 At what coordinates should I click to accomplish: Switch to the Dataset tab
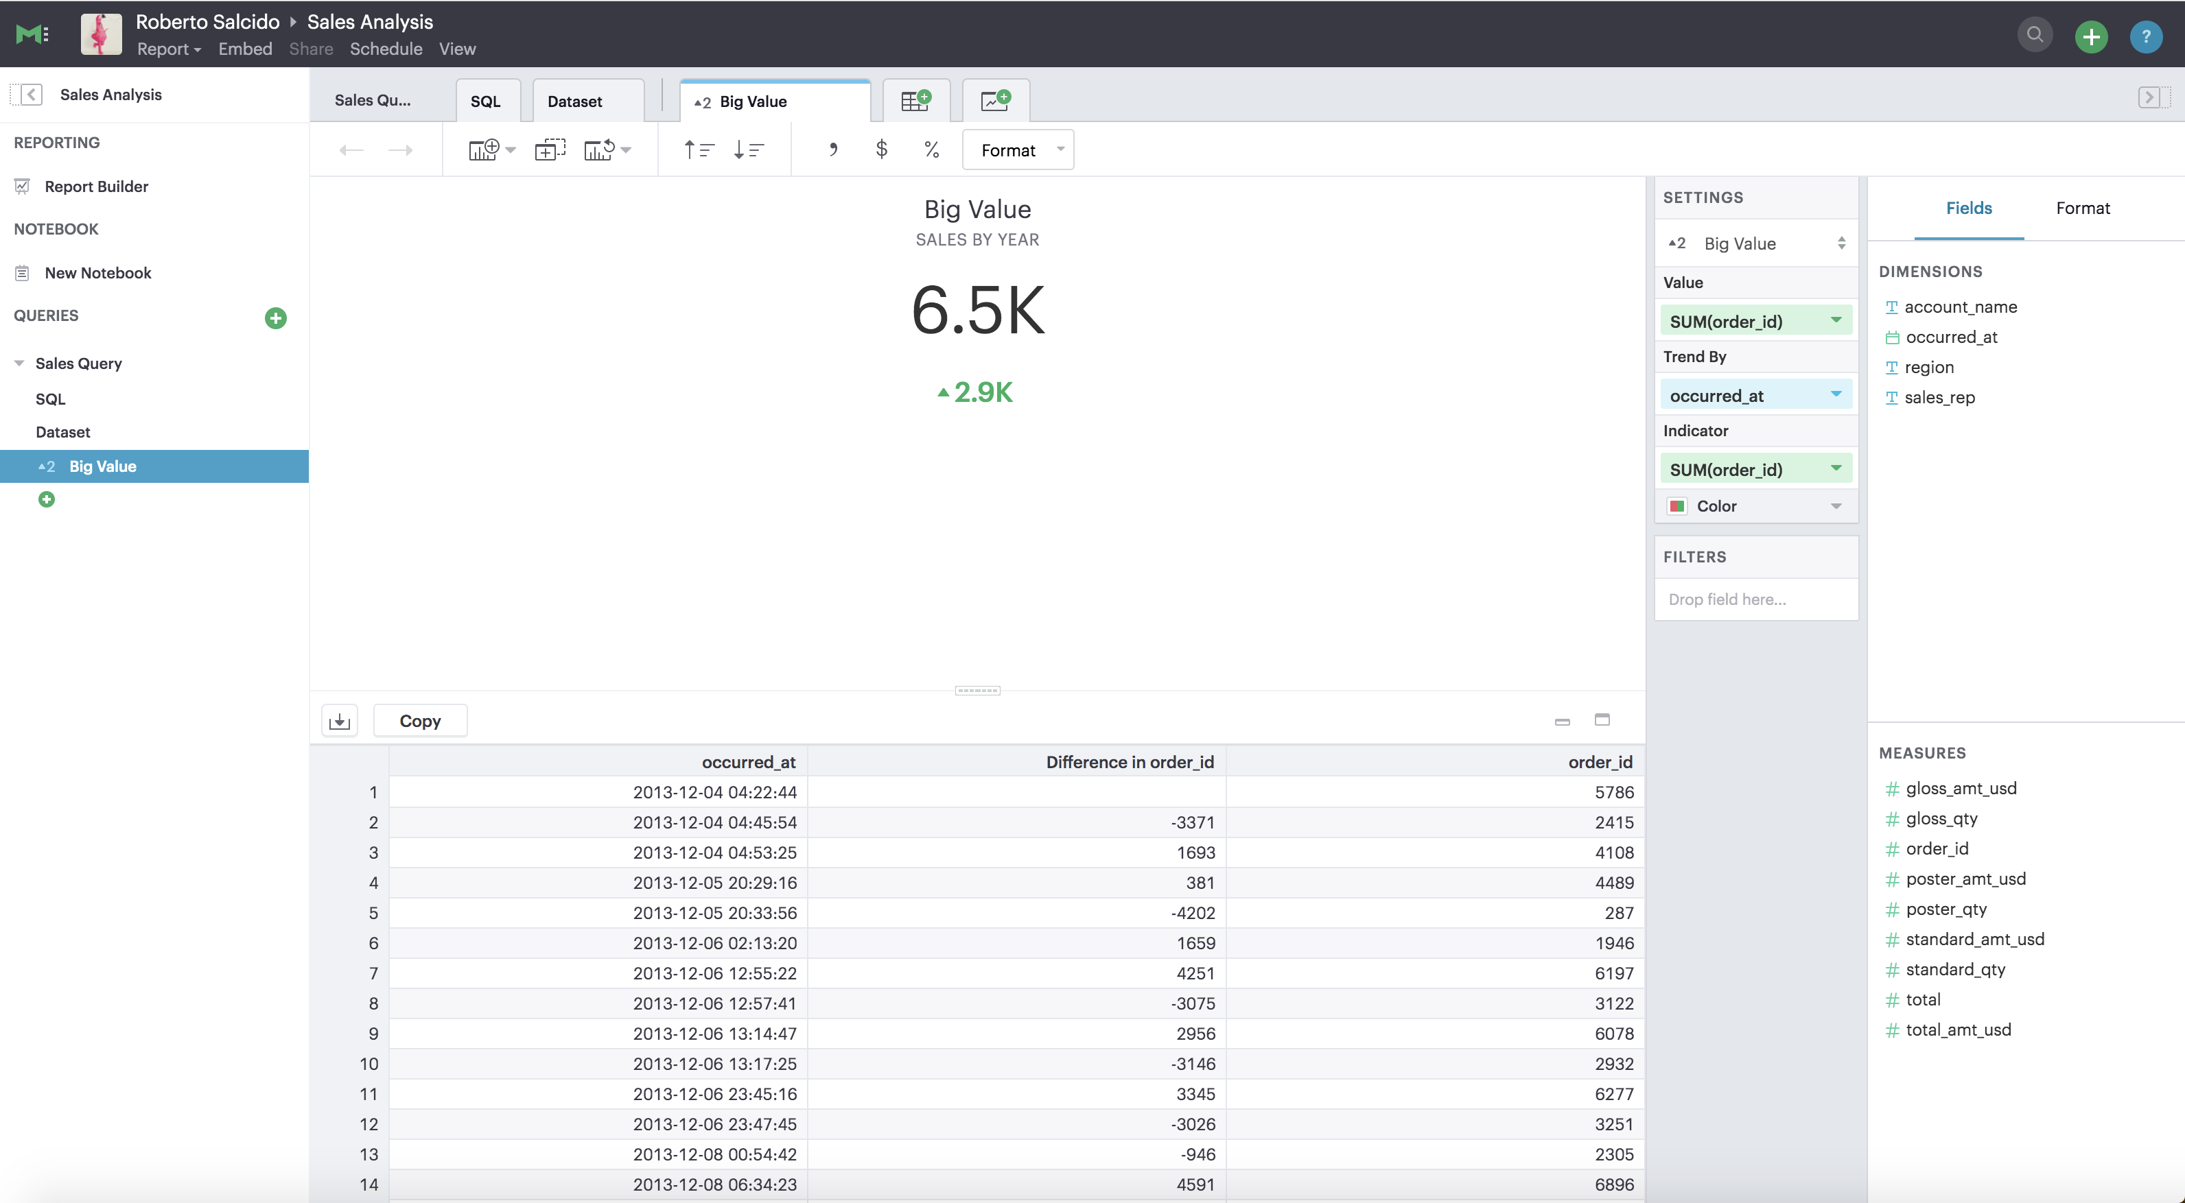coord(575,101)
